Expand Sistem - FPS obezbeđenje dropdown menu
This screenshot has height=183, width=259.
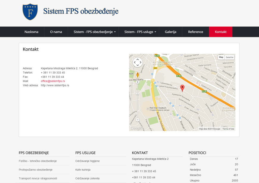(x=95, y=32)
